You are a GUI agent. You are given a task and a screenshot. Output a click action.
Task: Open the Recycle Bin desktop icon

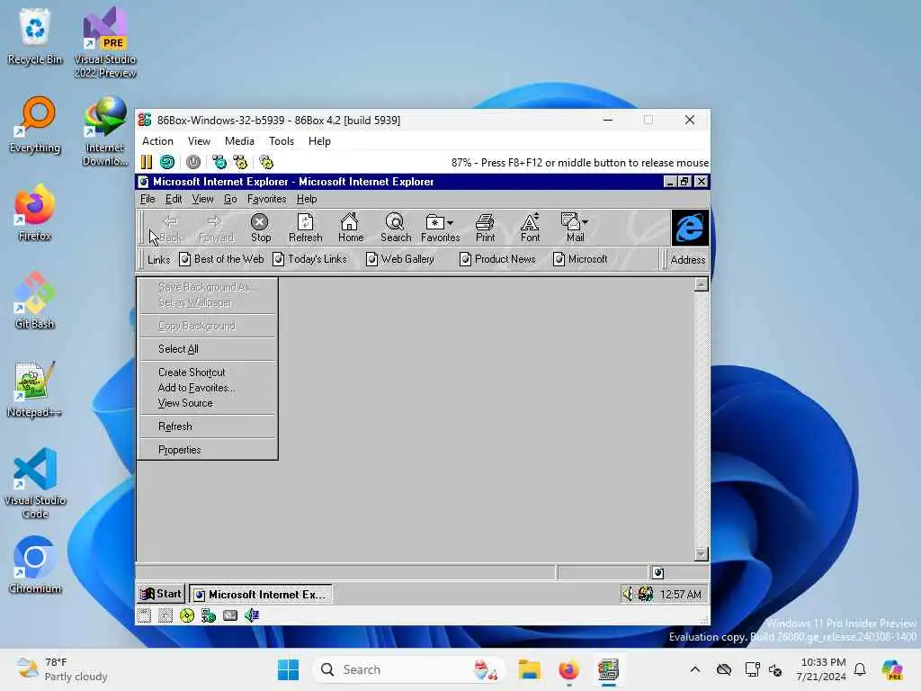(x=35, y=36)
